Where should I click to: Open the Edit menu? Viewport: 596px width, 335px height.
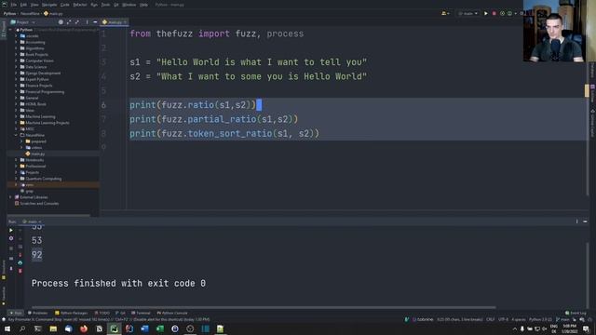[23, 5]
